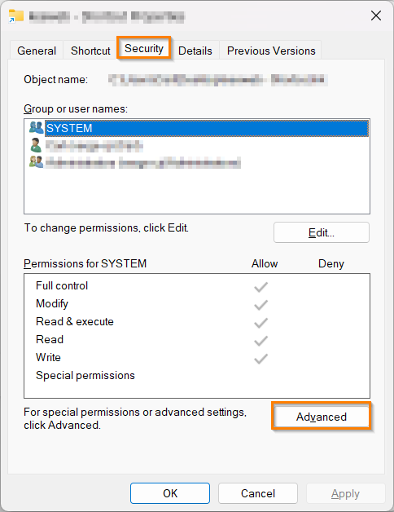Open Advanced security settings
This screenshot has width=394, height=512.
click(x=322, y=417)
